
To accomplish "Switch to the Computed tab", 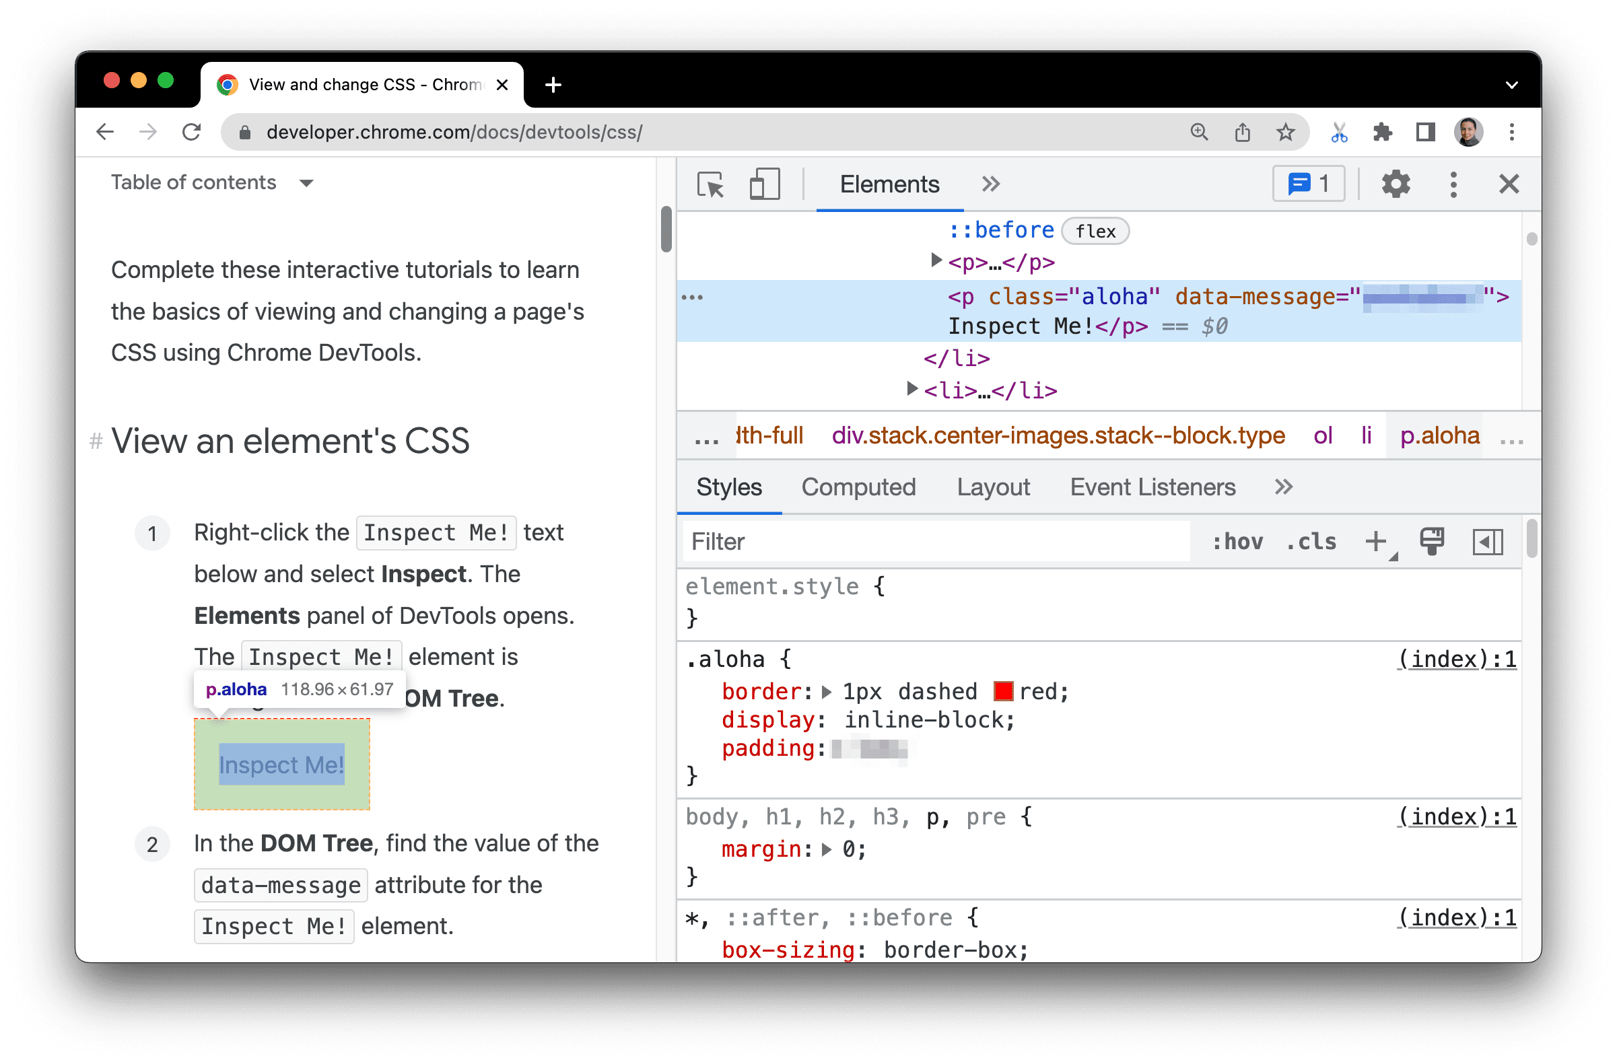I will [858, 487].
